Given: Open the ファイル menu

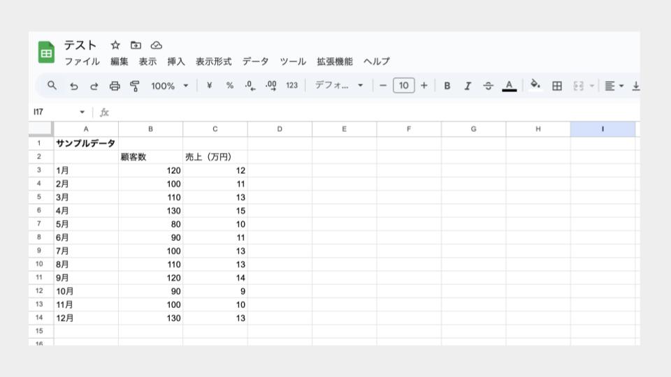Looking at the screenshot, I should 82,61.
